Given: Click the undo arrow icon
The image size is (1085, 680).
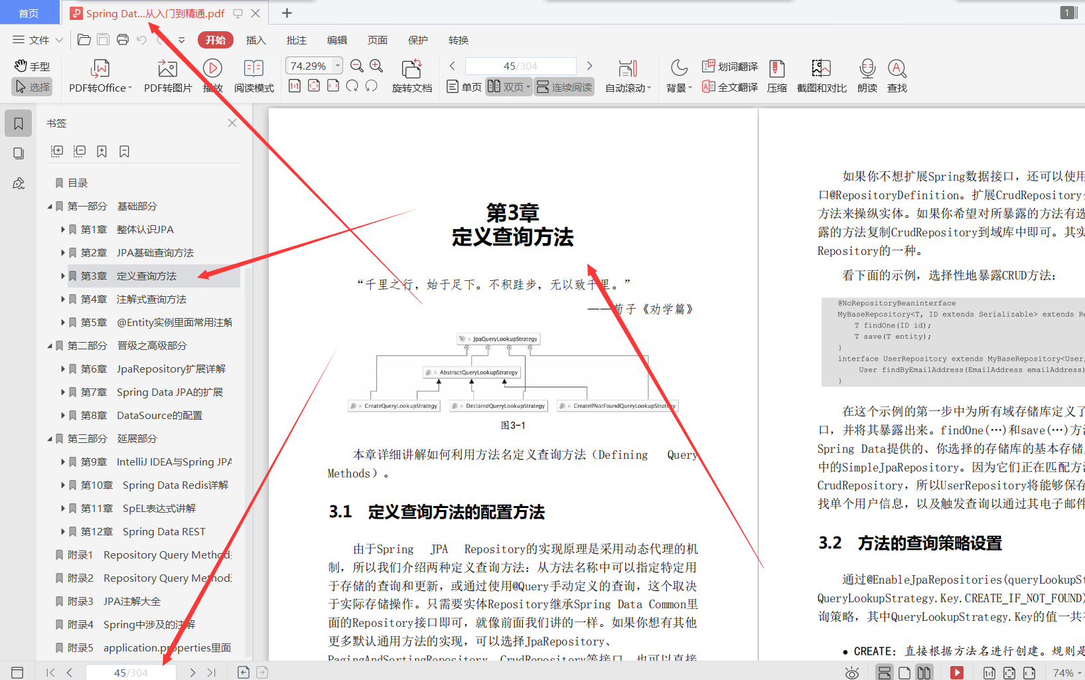Looking at the screenshot, I should (x=141, y=40).
